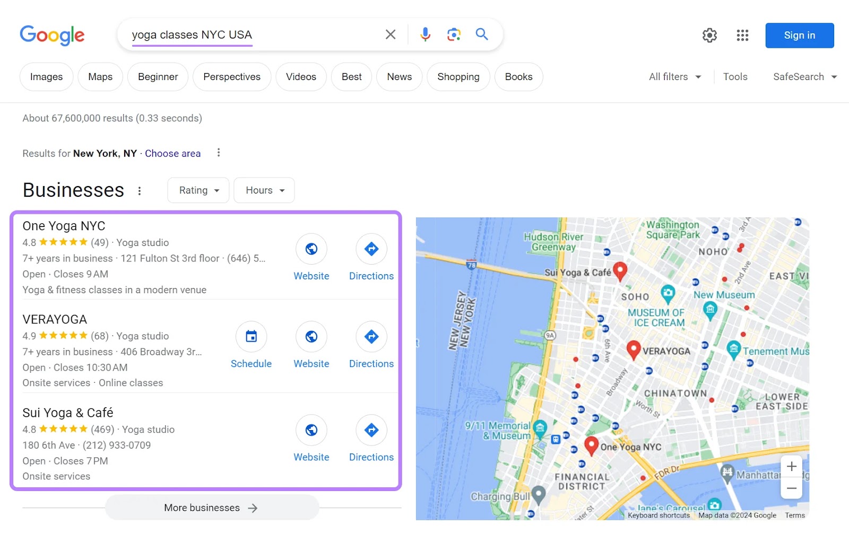The height and width of the screenshot is (534, 849).
Task: Open Choose area link for New York results
Action: point(172,153)
